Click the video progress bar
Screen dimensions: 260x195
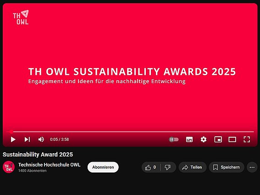tap(130, 132)
